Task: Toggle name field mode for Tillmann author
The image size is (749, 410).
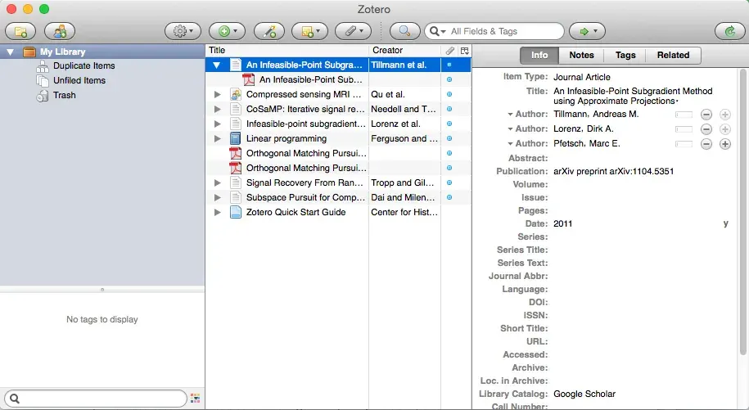Action: pyautogui.click(x=683, y=115)
